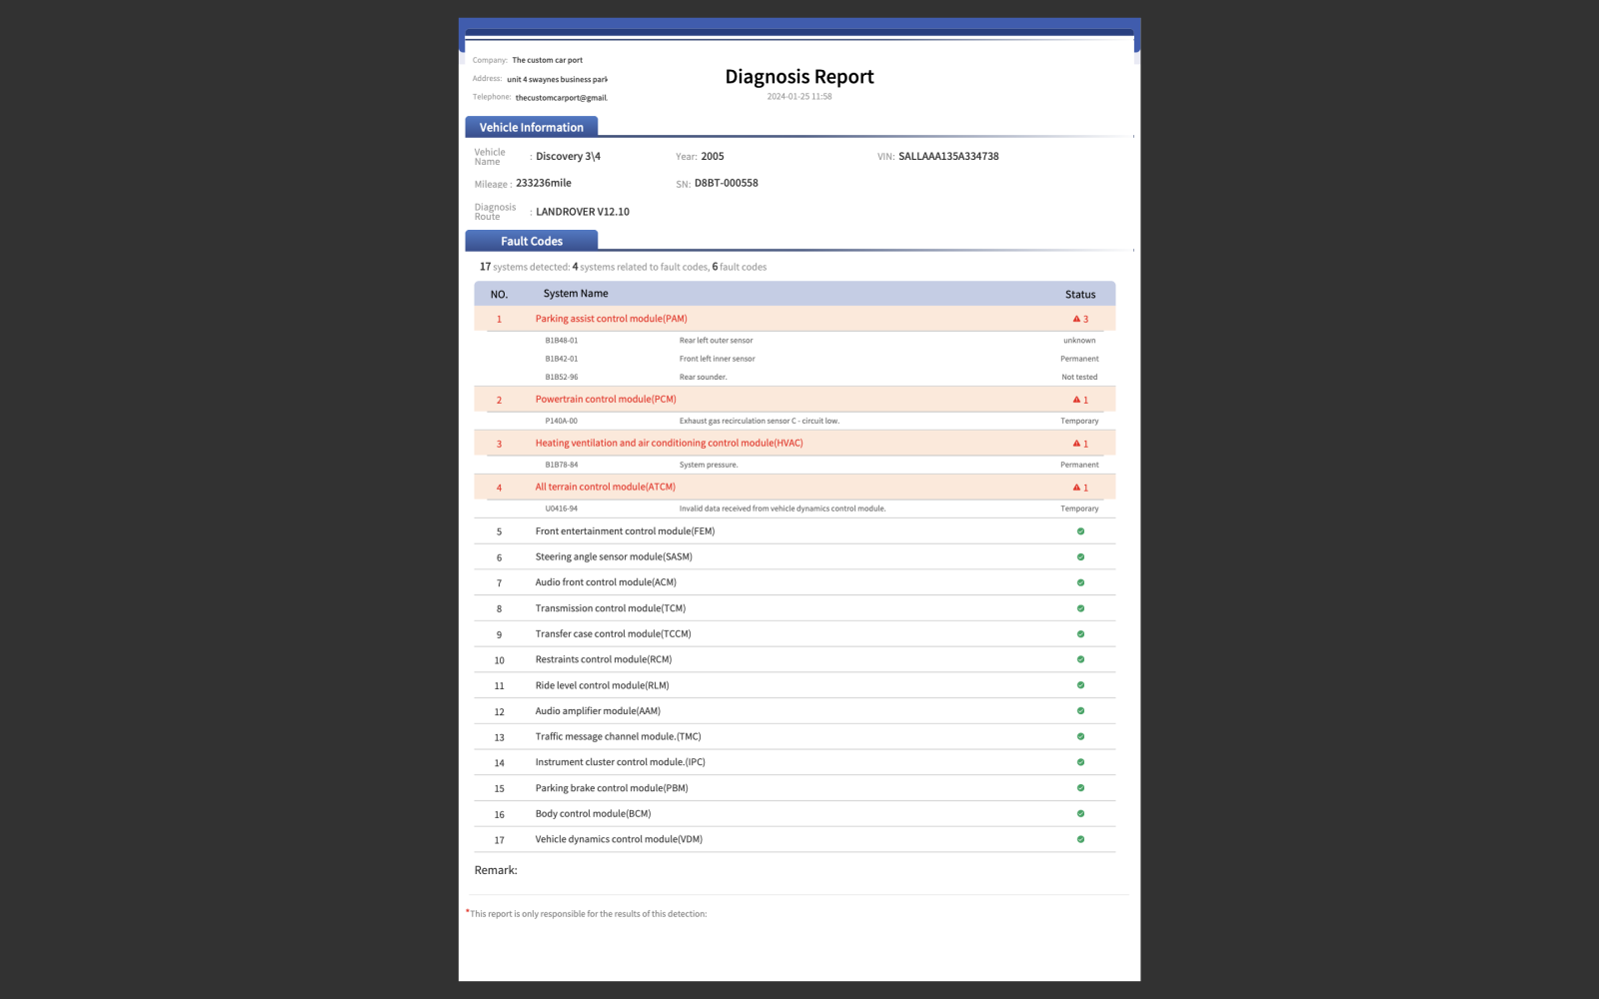The width and height of the screenshot is (1599, 999).
Task: Click the Vehicle dynamics control module(VDM) name
Action: pyautogui.click(x=619, y=839)
